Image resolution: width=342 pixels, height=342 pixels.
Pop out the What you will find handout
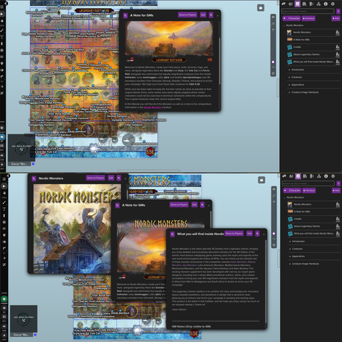tap(172, 234)
